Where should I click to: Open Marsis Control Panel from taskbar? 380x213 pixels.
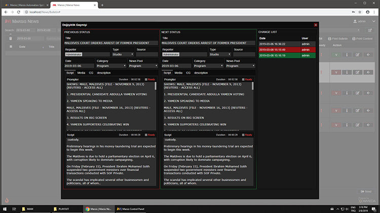pyautogui.click(x=131, y=208)
